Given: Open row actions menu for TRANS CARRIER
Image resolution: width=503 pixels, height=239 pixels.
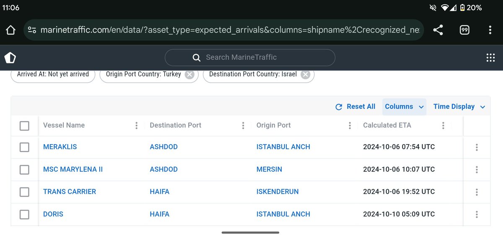Looking at the screenshot, I should [x=477, y=192].
